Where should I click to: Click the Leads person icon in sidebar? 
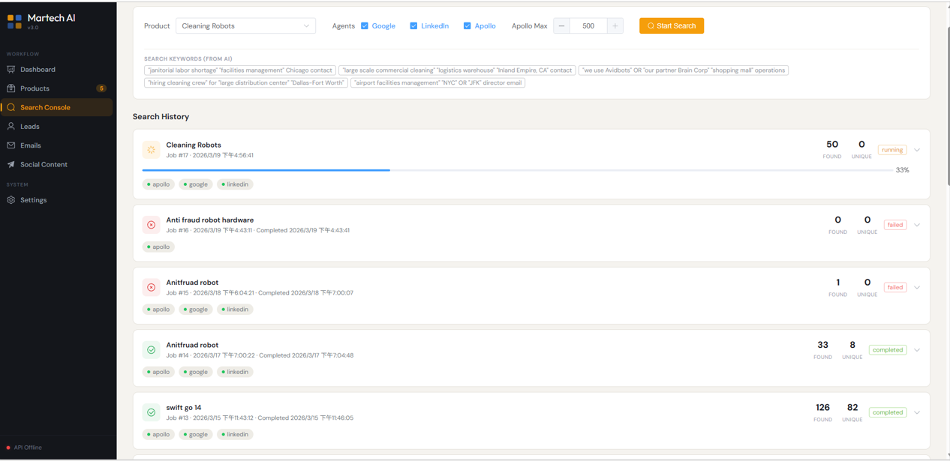coord(11,127)
